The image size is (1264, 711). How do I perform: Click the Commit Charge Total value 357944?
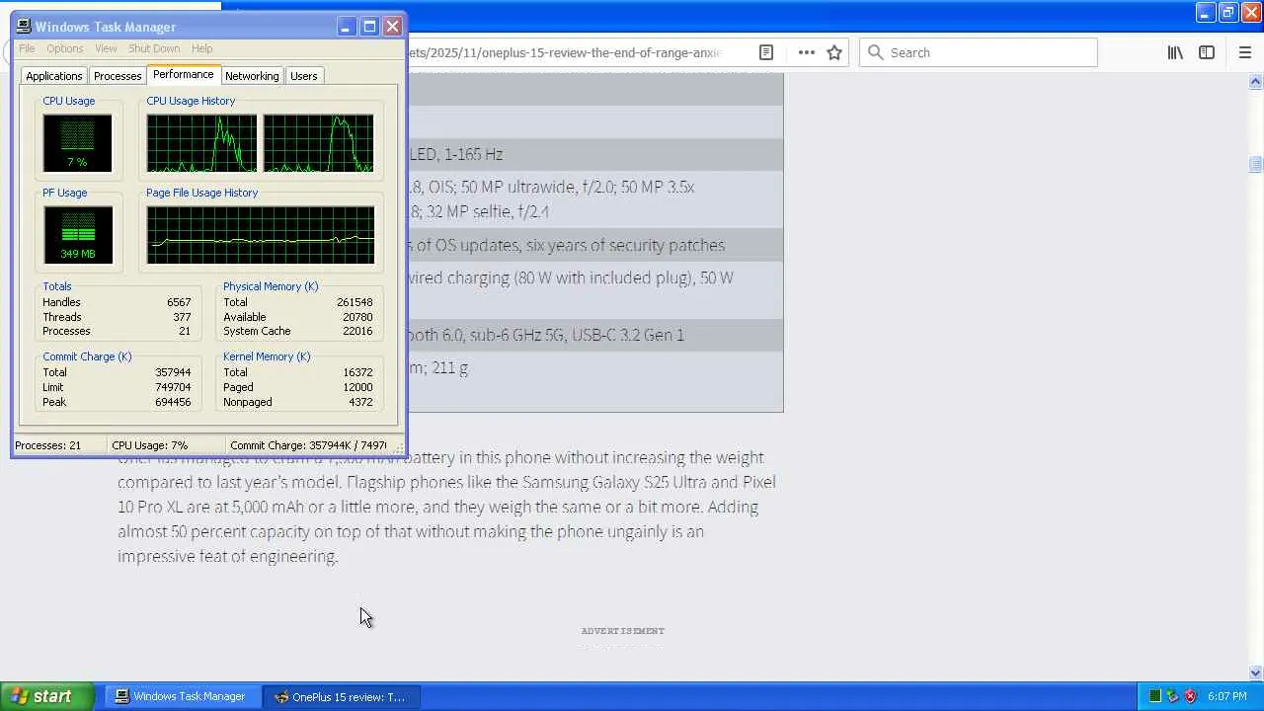[x=173, y=372]
